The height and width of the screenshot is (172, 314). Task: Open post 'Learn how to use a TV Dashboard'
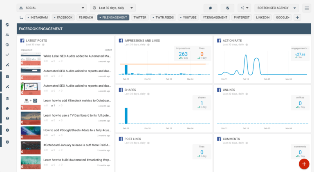(x=77, y=115)
